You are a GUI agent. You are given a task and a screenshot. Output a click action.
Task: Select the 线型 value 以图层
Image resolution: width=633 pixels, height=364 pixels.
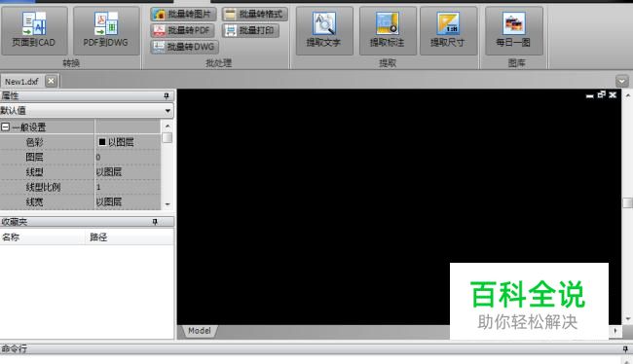coord(128,172)
